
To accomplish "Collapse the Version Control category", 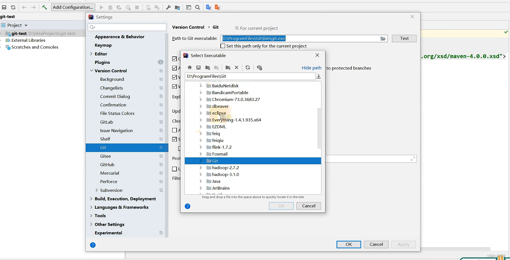I will (x=91, y=71).
